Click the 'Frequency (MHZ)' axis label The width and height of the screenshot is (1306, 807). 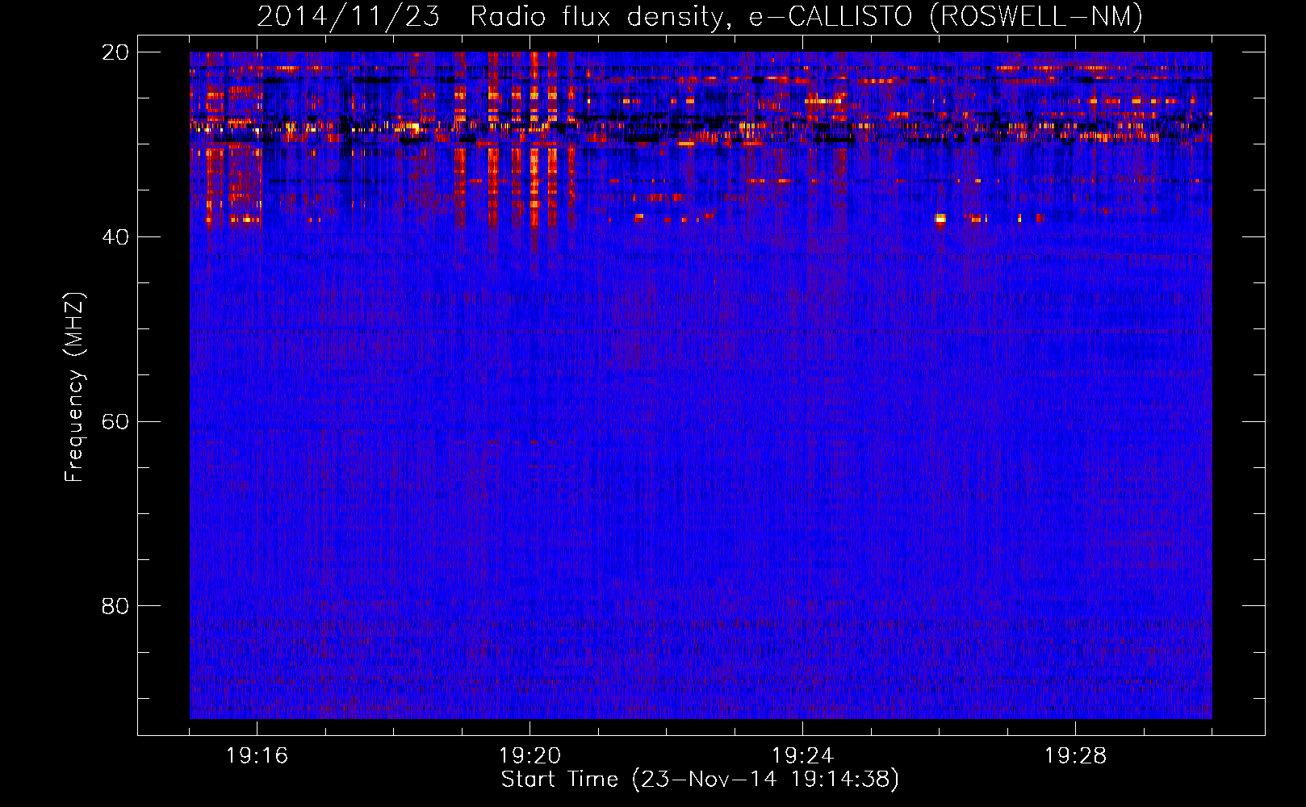[x=73, y=388]
